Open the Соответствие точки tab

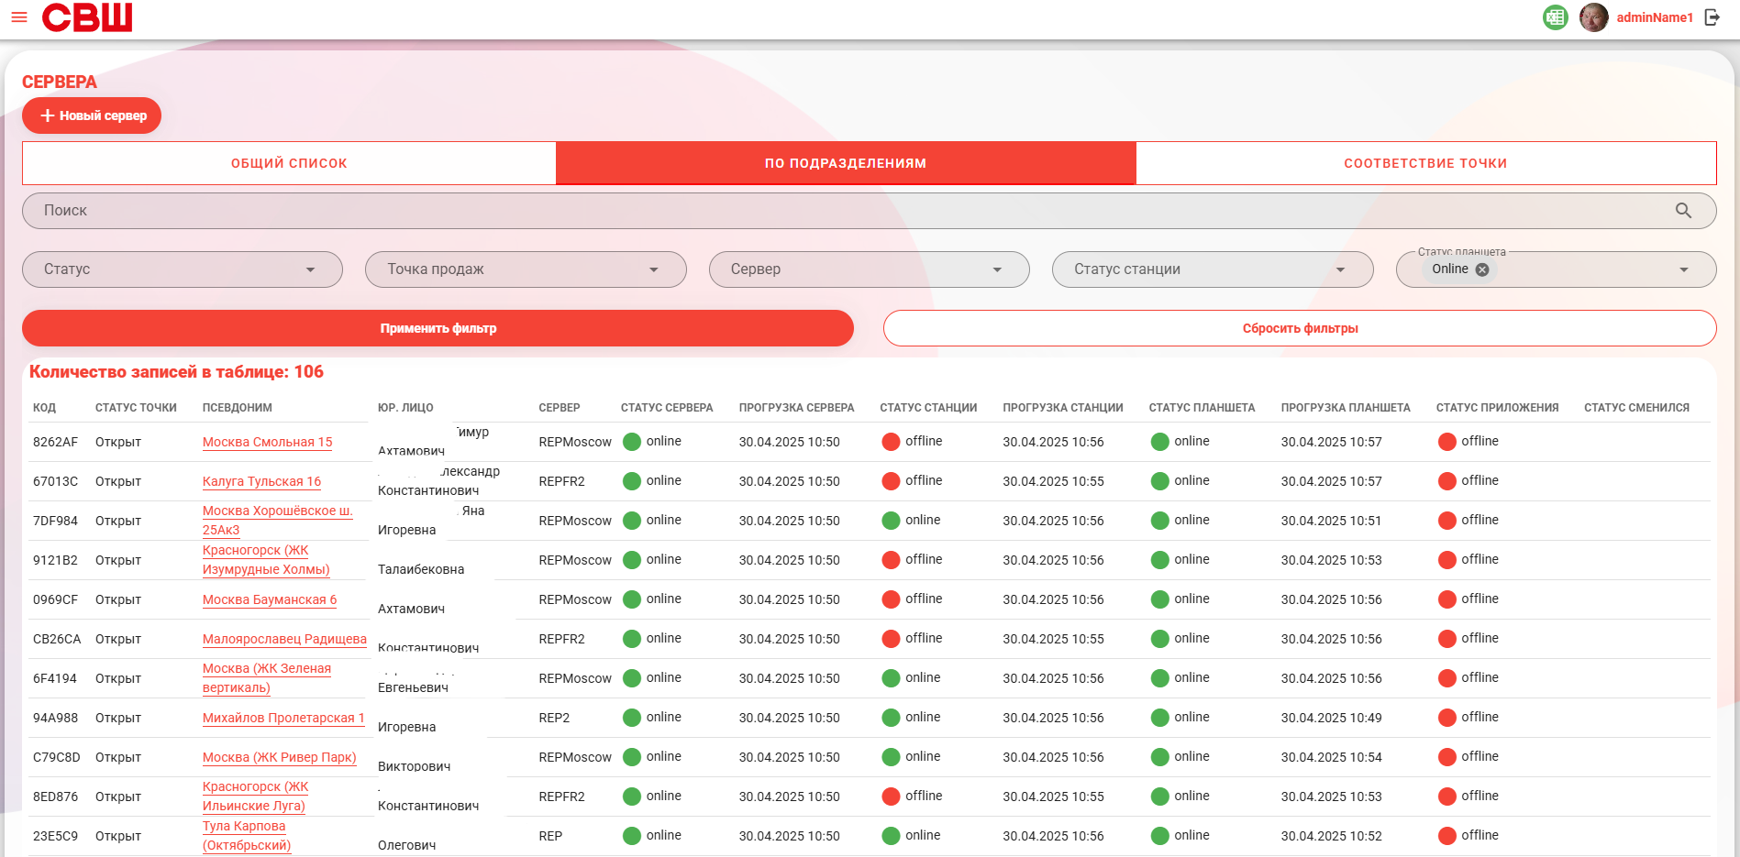point(1426,163)
